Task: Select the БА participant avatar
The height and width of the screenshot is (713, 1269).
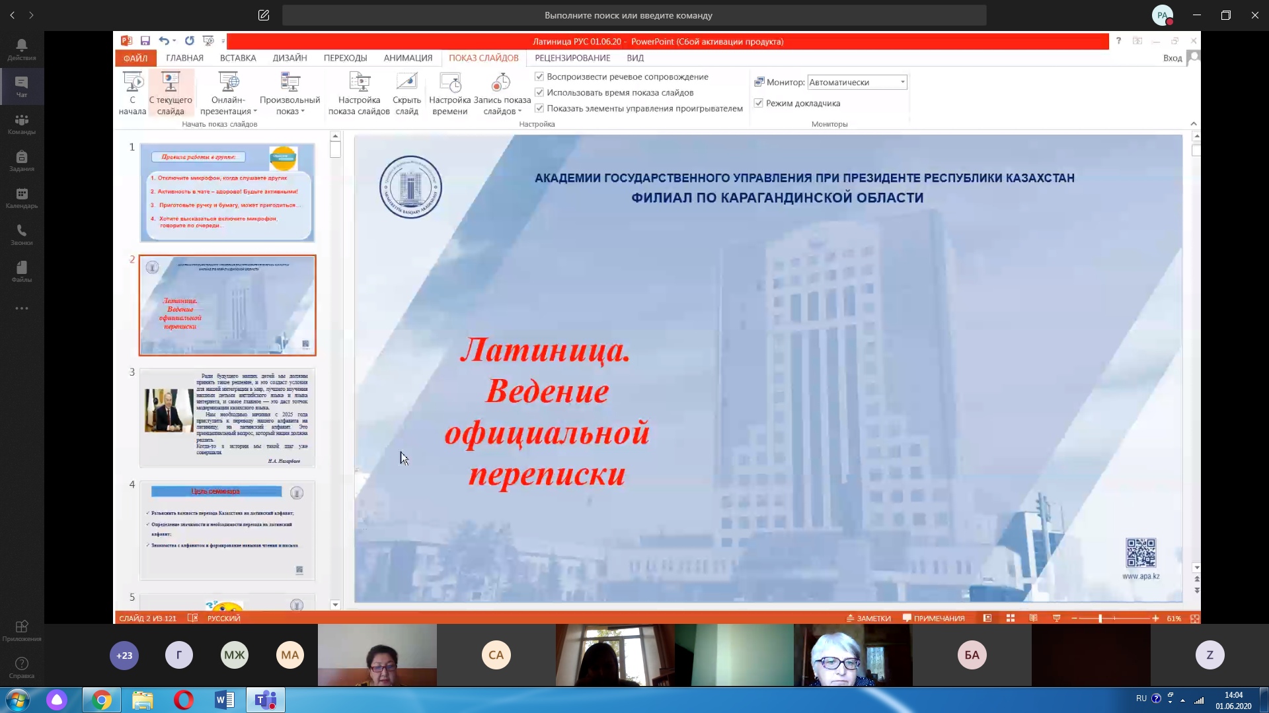Action: pyautogui.click(x=972, y=655)
